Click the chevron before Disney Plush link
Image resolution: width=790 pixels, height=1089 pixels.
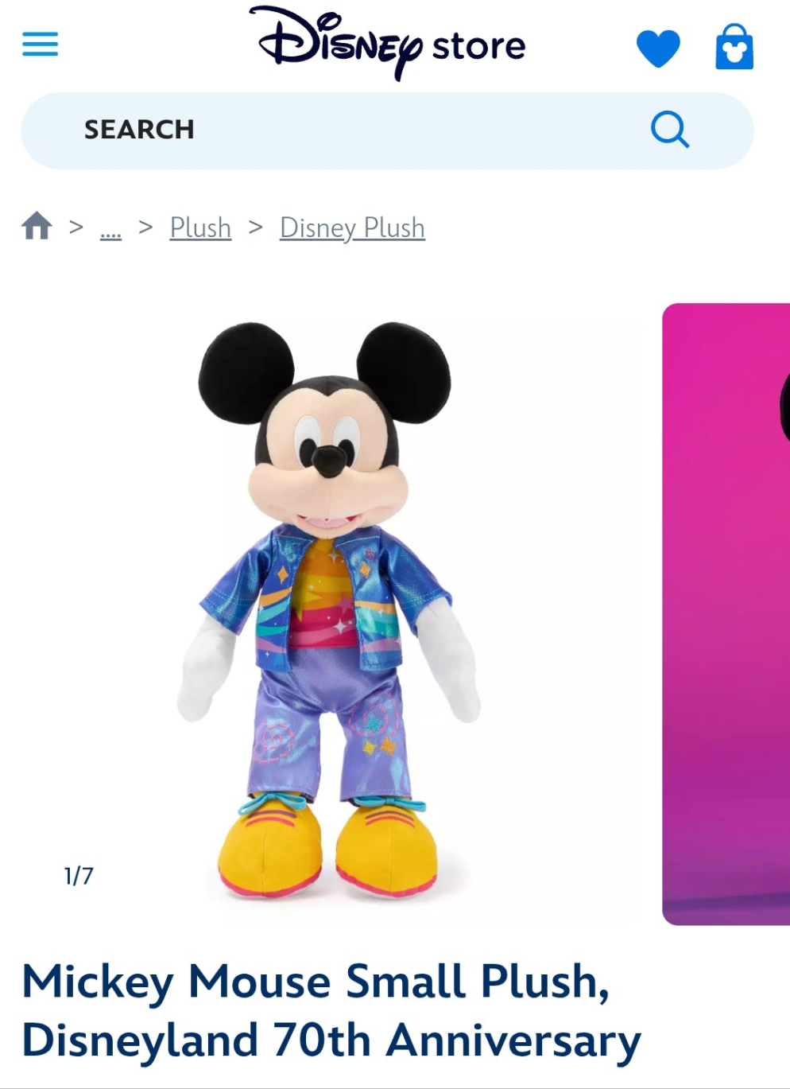(256, 227)
